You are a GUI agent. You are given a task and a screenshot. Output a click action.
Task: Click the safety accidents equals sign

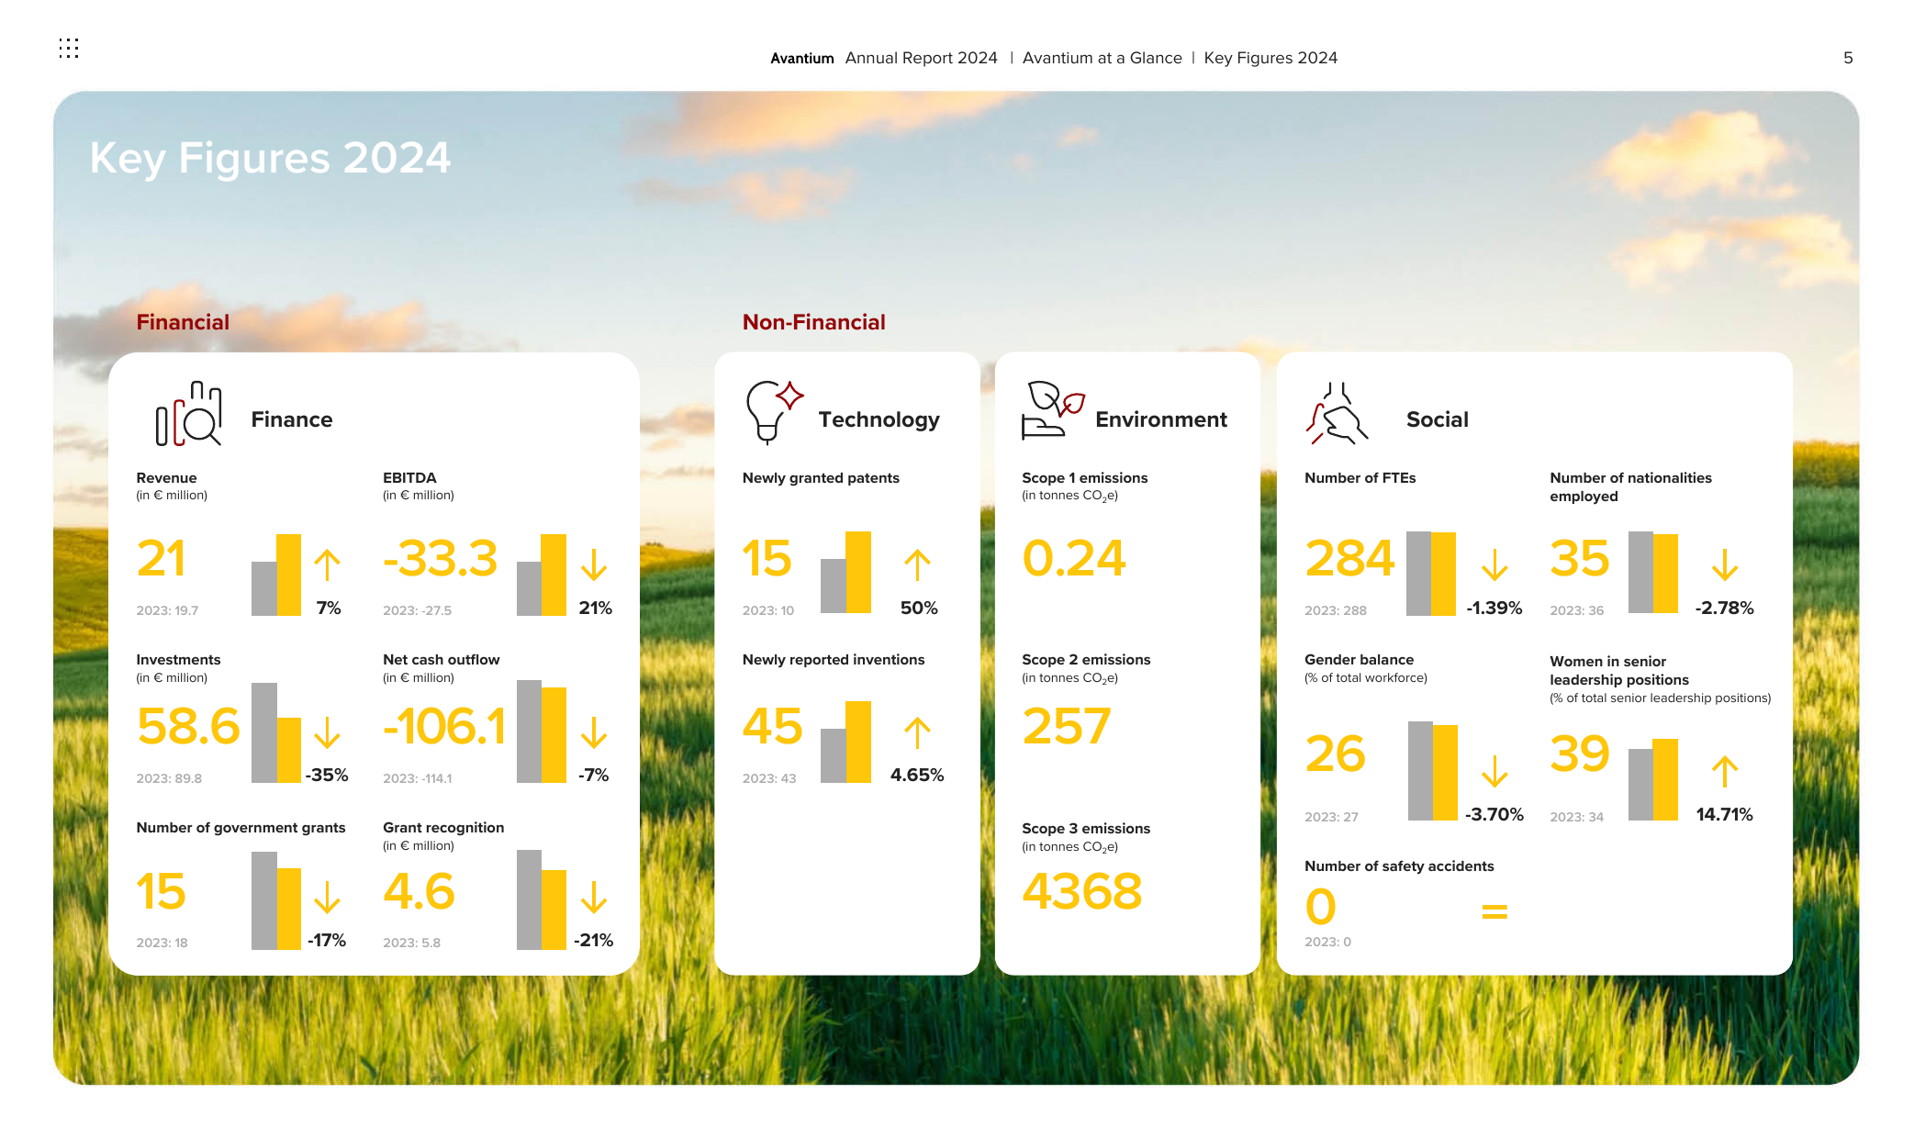point(1495,911)
